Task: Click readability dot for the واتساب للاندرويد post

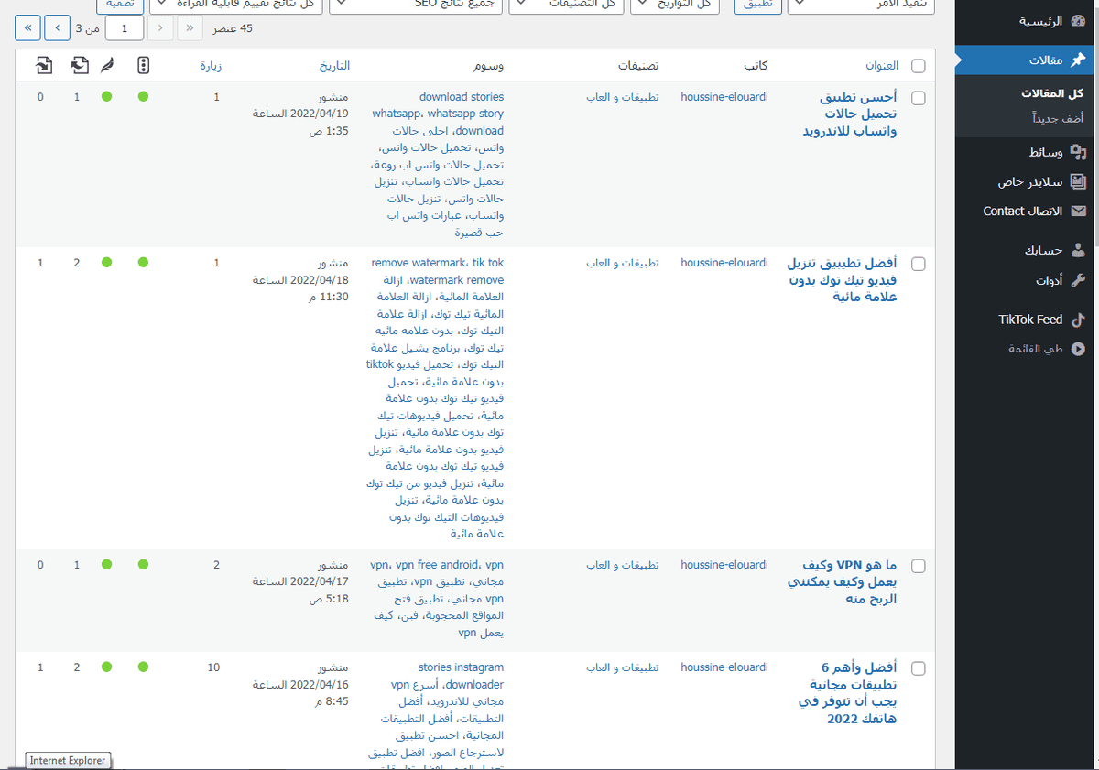Action: pos(107,96)
